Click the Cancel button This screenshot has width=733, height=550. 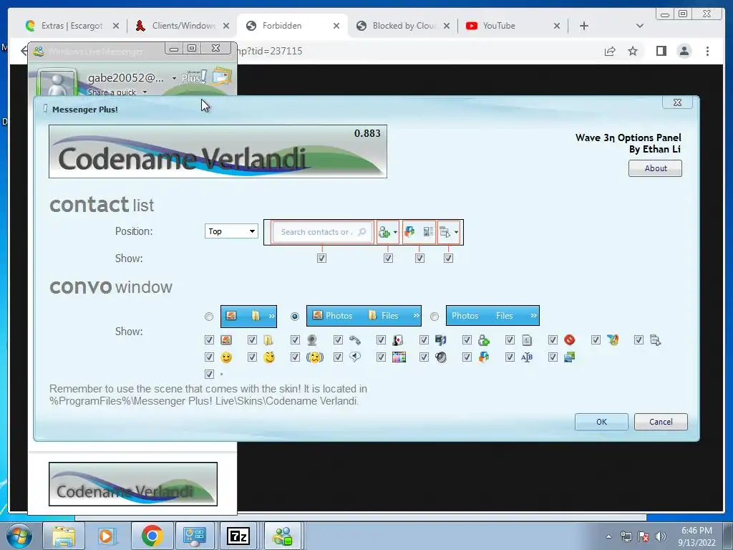coord(661,422)
